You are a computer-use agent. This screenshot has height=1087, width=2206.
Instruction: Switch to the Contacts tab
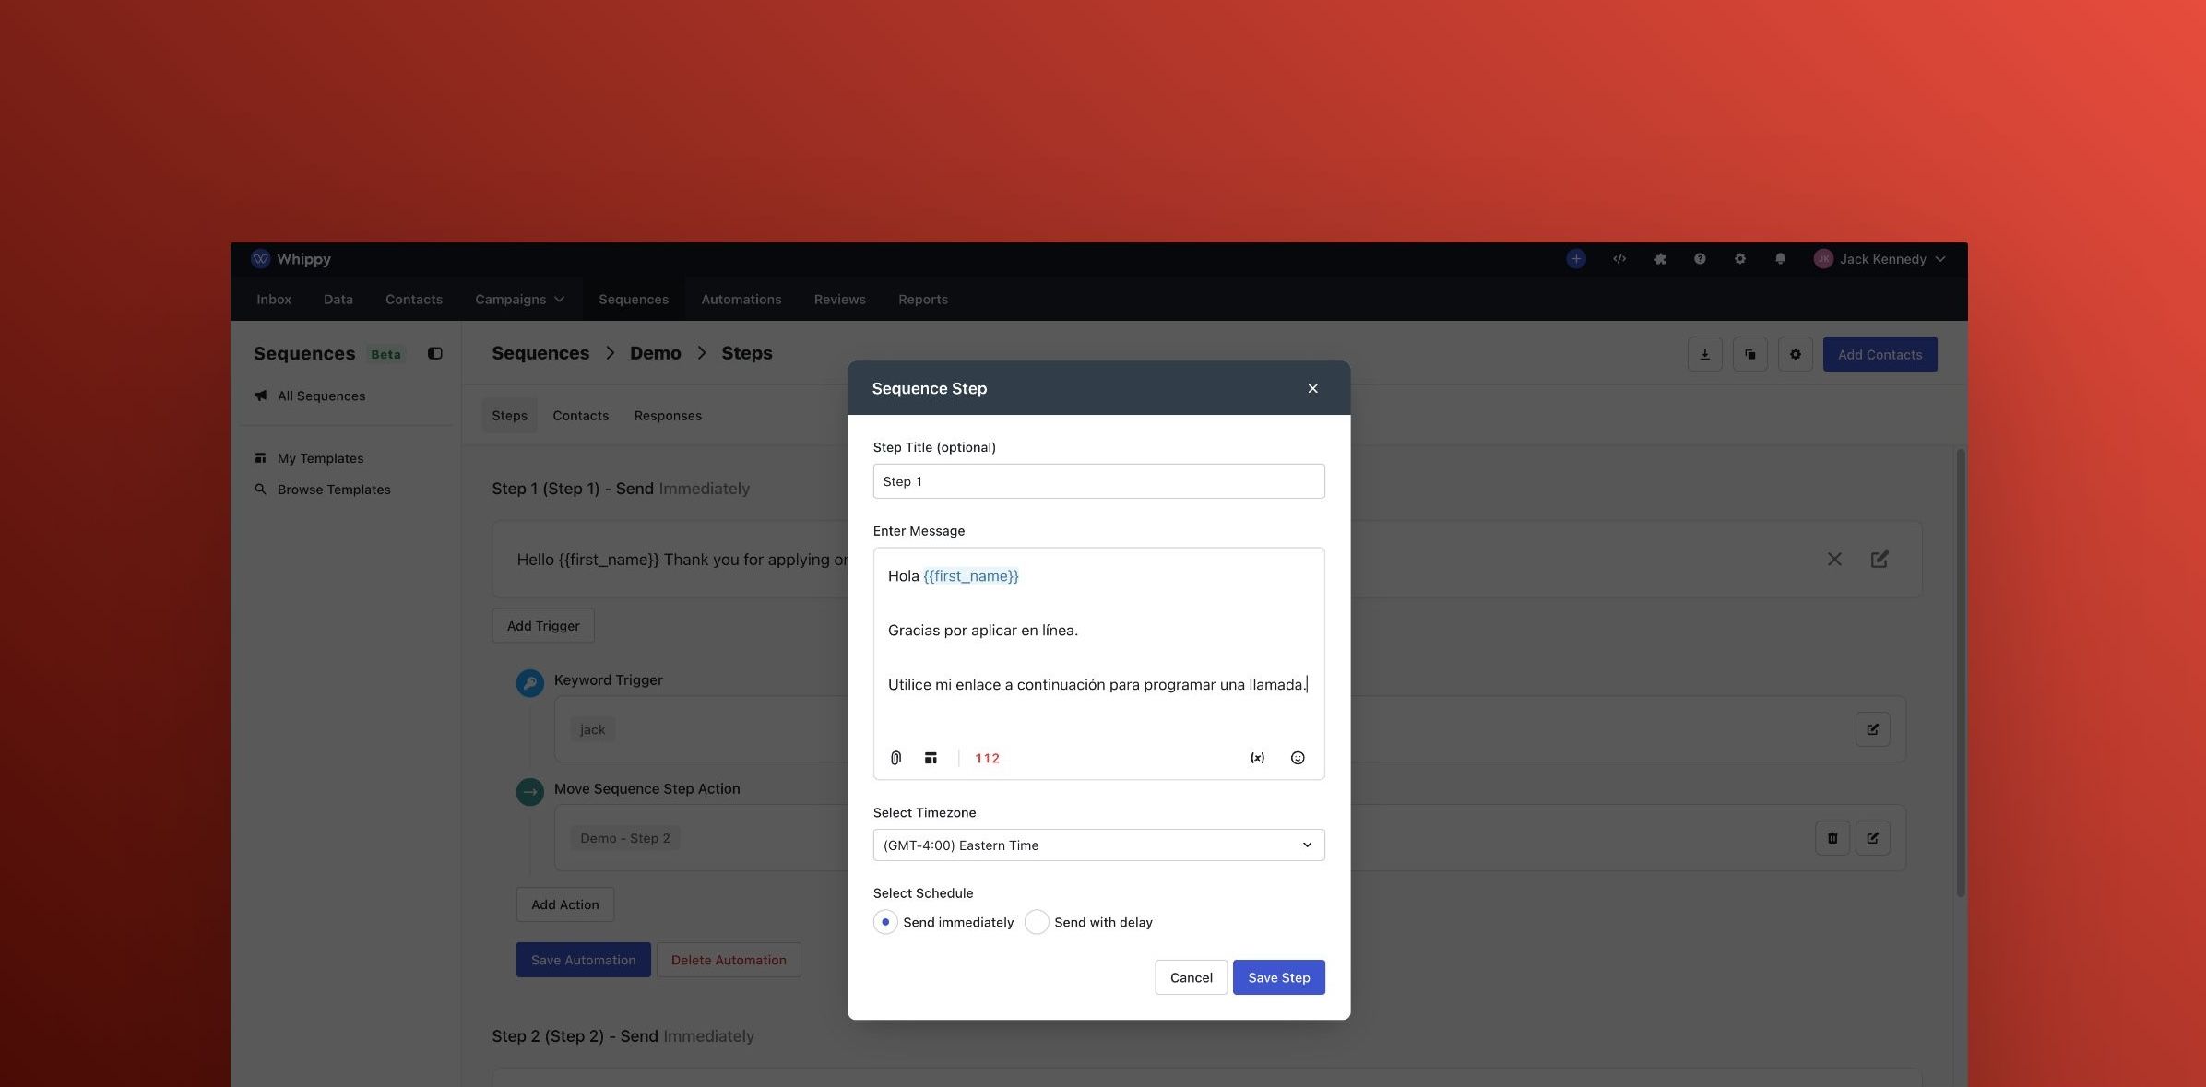580,416
